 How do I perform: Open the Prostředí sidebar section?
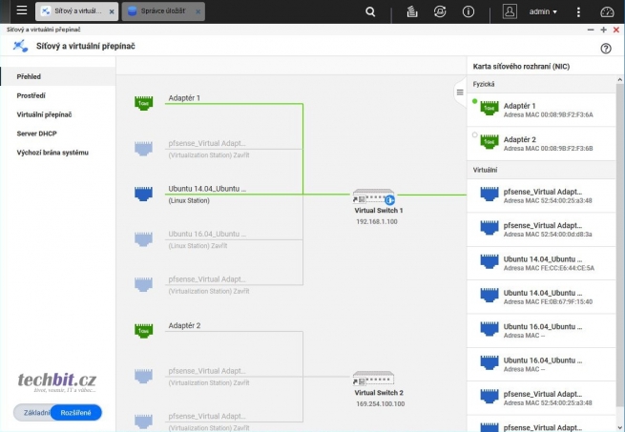tap(32, 95)
